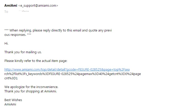Click 'AmiAmi.' ending the shopping sentence
Screen dimensions: 177x108
pos(50,91)
